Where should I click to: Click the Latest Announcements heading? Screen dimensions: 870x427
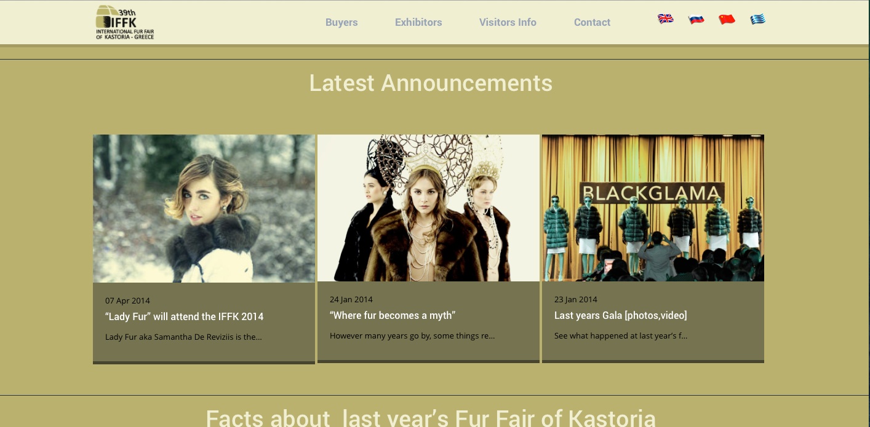pos(431,83)
